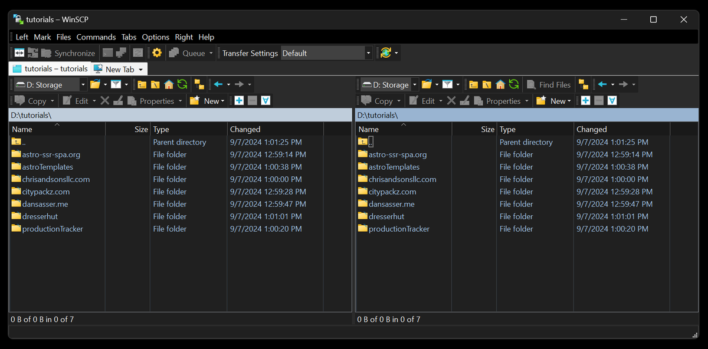Viewport: 708px width, 349px height.
Task: Go to home directory in left panel
Action: pos(169,85)
